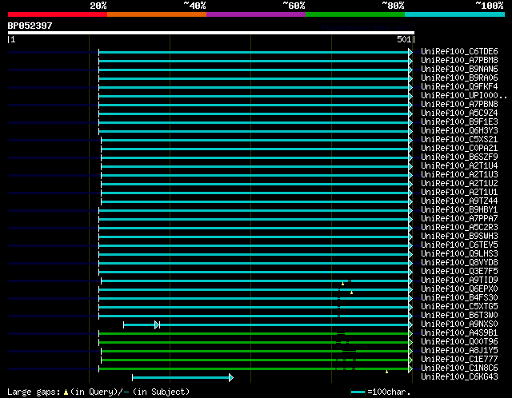Select the UniRef100_B4FS30 label
512x398 pixels.
(459, 298)
